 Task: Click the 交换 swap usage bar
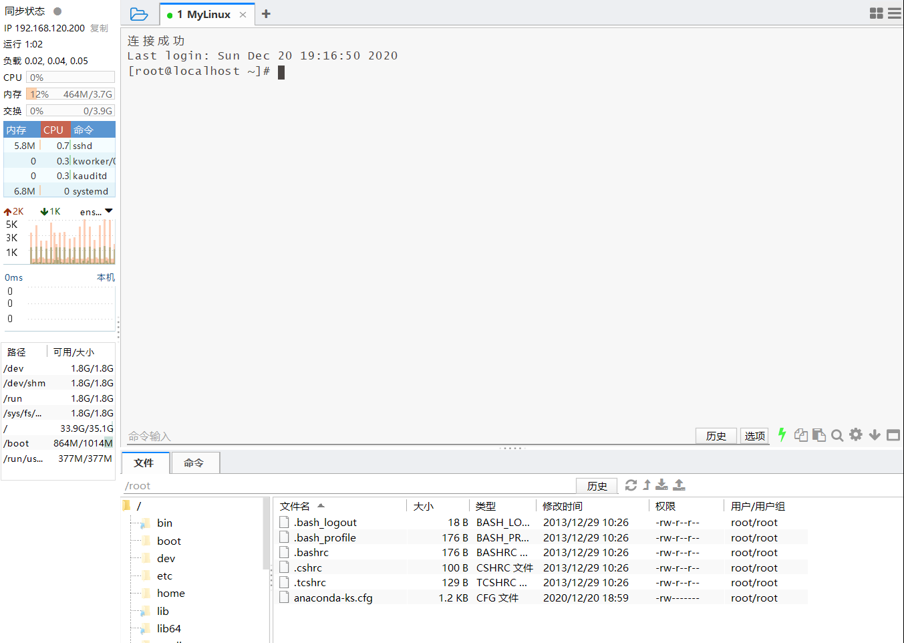(71, 111)
